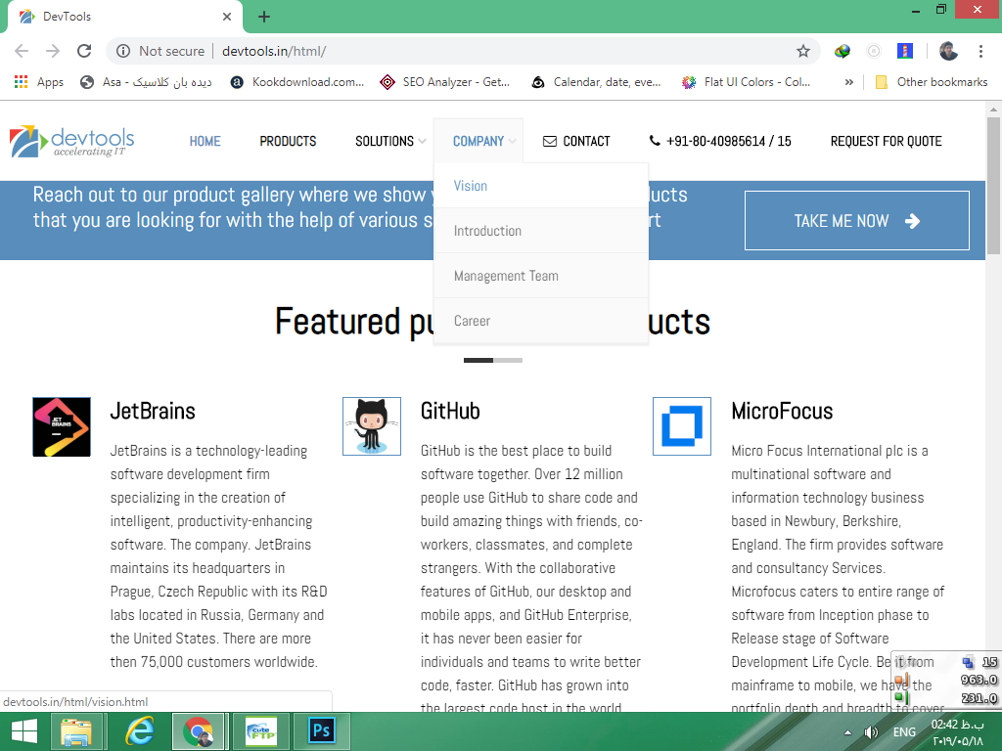Open the SEO Analyzer bookmark
Screen dimensions: 1002x751
point(445,82)
